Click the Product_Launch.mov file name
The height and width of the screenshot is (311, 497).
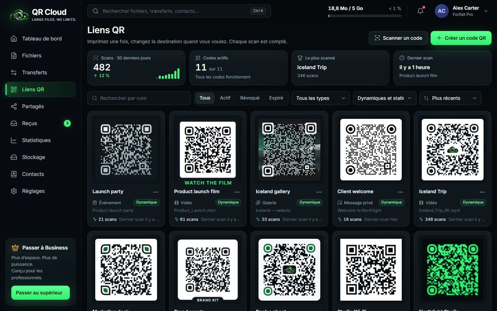[195, 210]
